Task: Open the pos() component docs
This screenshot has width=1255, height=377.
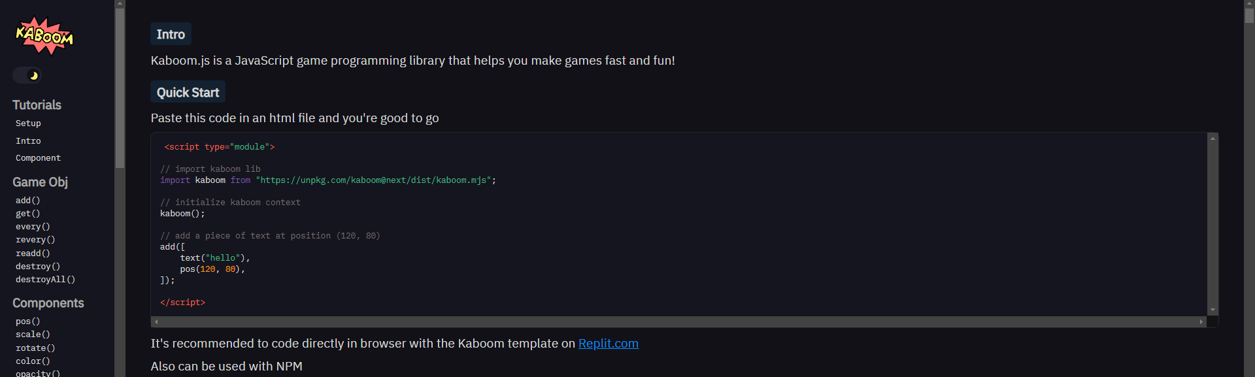Action: (x=27, y=321)
